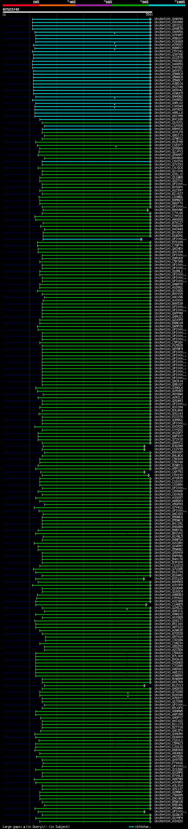Open hit UniRef100_O80988
188x829 pixels.
coord(169,22)
